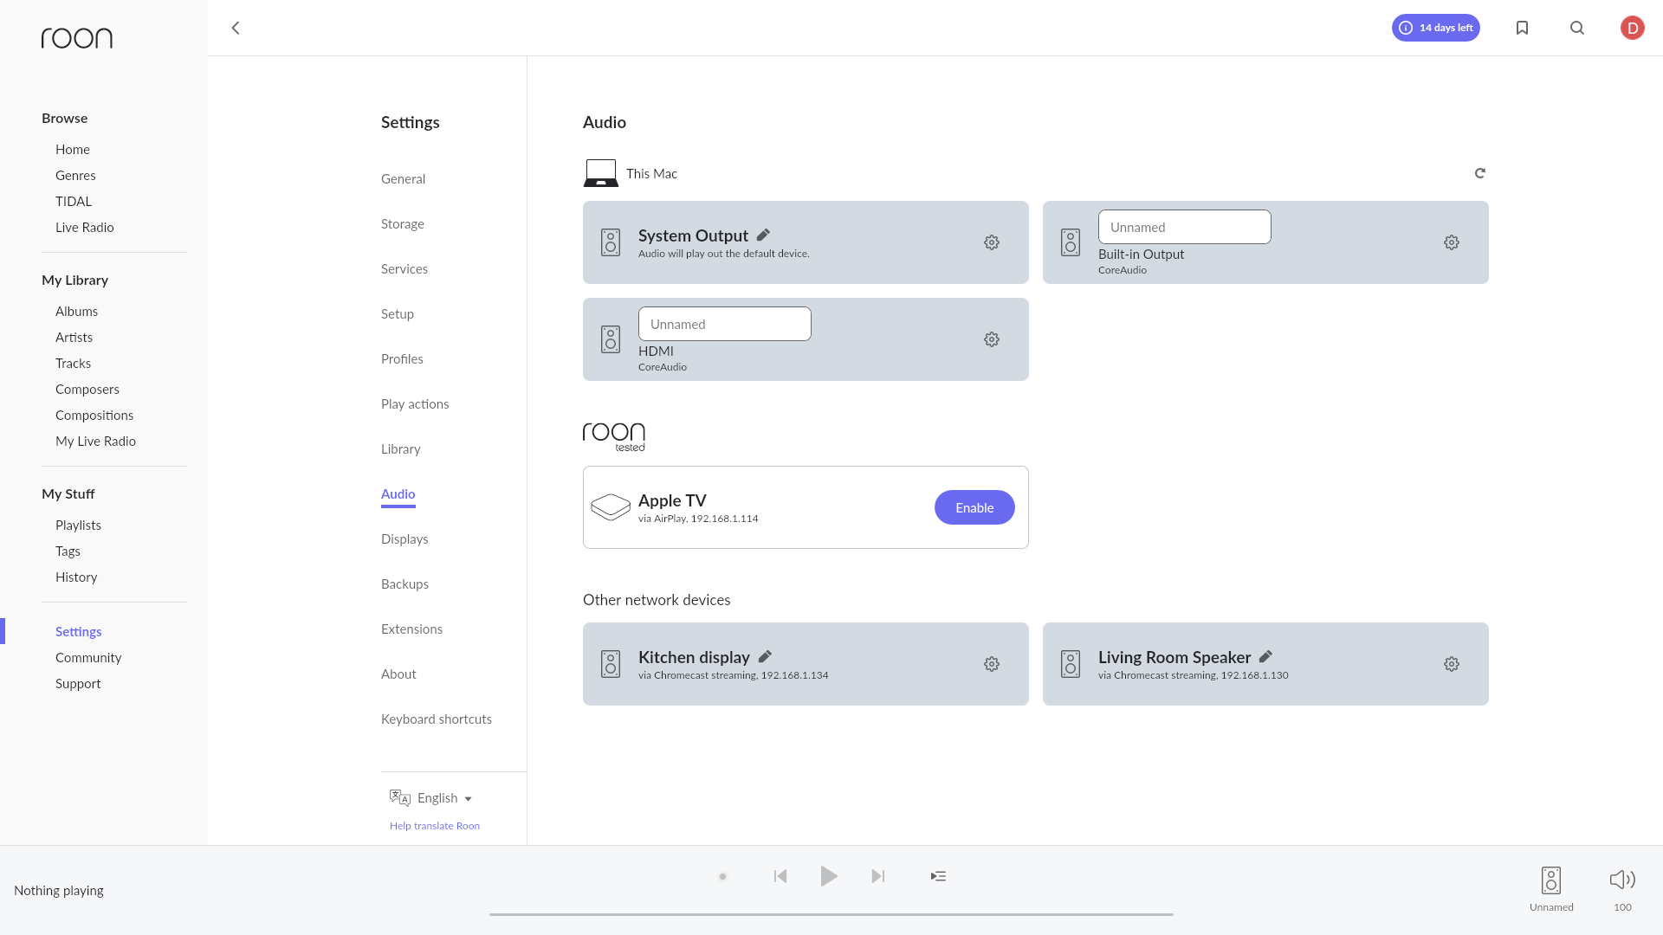
Task: Go to Home in Browse
Action: (x=73, y=150)
